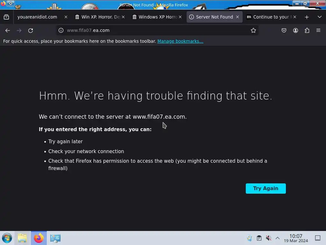The width and height of the screenshot is (326, 245).
Task: Open the Firefox application menu
Action: [318, 30]
